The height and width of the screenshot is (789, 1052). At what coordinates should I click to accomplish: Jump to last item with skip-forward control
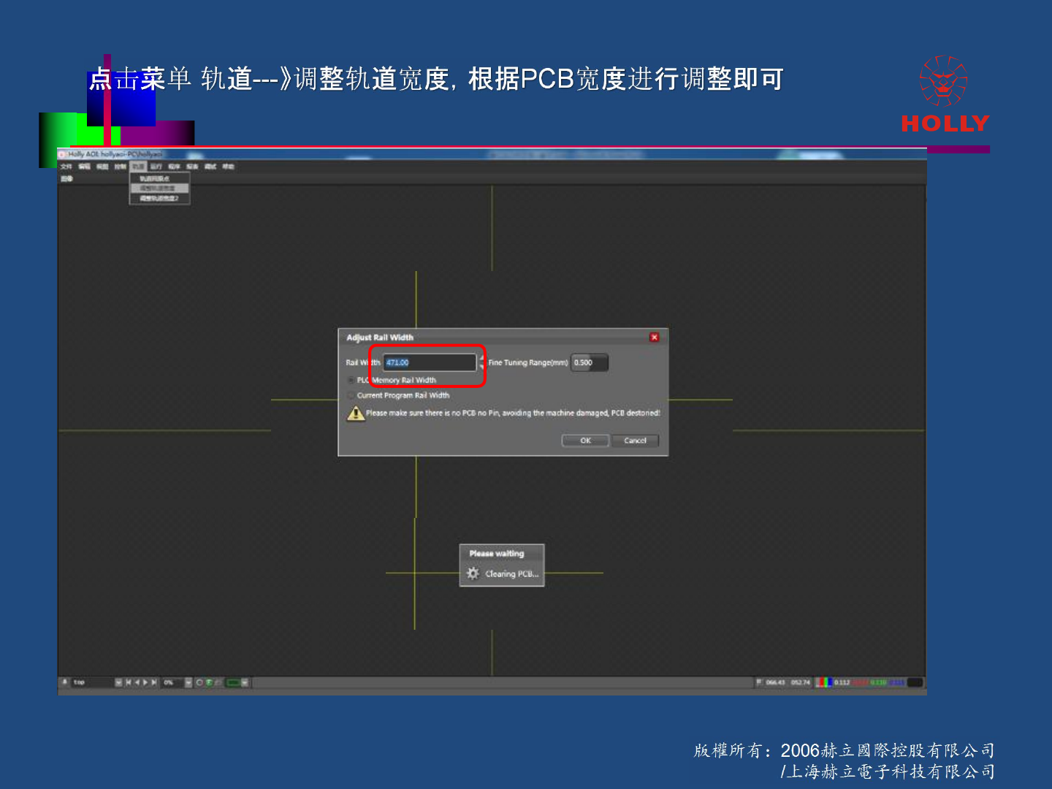click(154, 682)
